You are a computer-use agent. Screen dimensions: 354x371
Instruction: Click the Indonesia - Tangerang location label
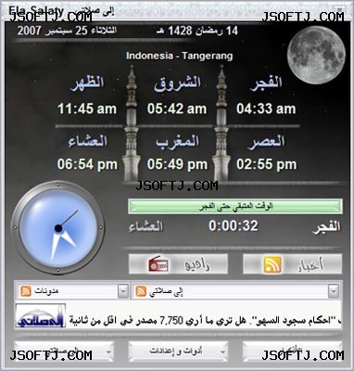[179, 56]
